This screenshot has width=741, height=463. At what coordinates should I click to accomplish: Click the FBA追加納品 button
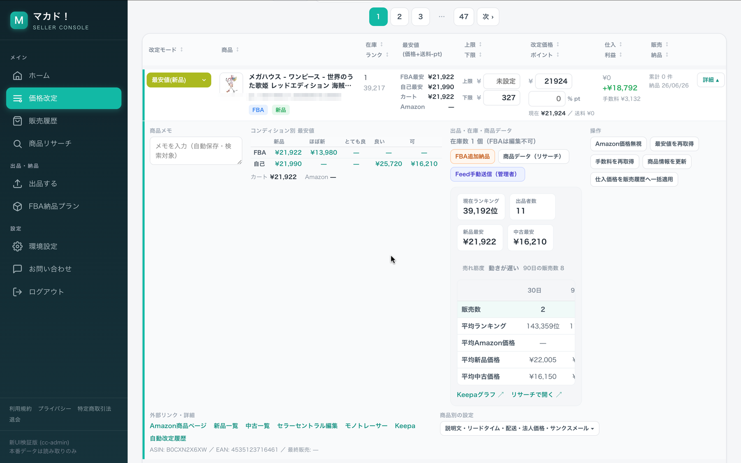472,156
